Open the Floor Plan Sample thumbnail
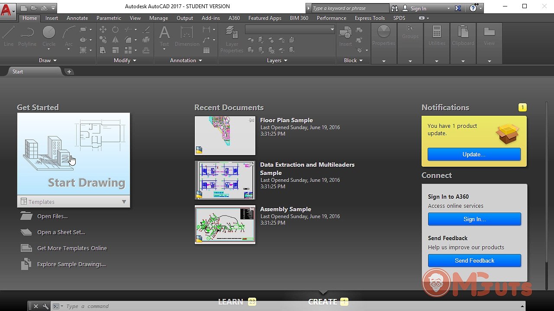The height and width of the screenshot is (311, 554). (x=225, y=136)
